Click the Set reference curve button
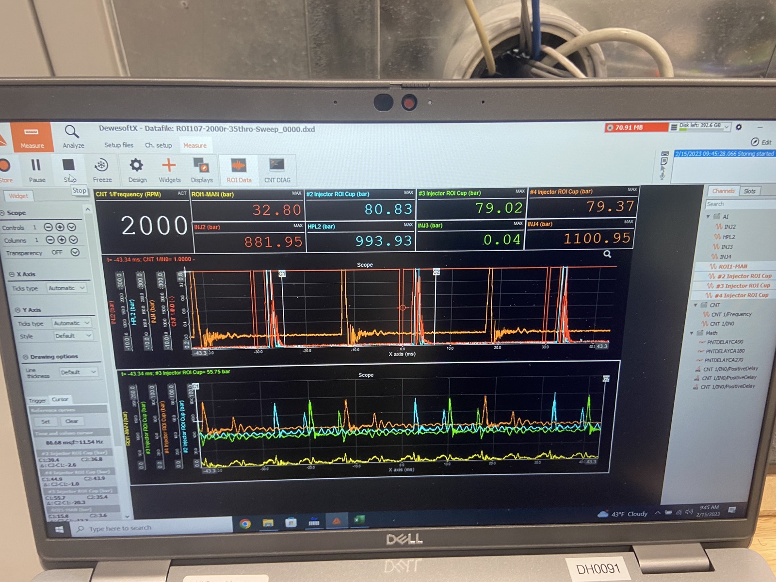This screenshot has width=776, height=582. pos(46,421)
